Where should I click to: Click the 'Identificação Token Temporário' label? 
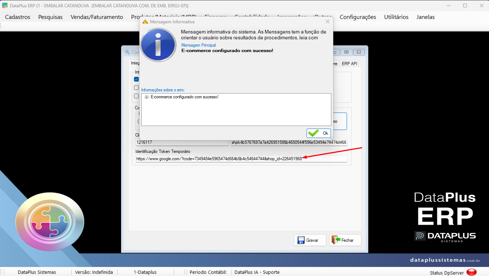(x=163, y=151)
